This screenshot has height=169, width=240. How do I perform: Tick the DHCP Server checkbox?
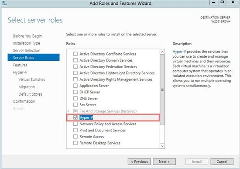(75, 92)
